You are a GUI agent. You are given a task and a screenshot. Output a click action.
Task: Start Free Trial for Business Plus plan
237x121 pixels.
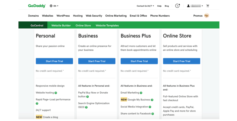click(x=139, y=61)
